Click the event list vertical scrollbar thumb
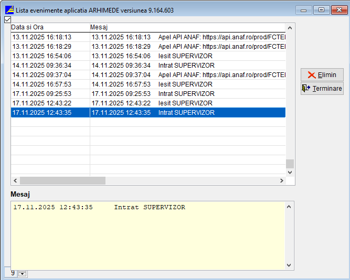This screenshot has height=280, width=350. pos(290,164)
